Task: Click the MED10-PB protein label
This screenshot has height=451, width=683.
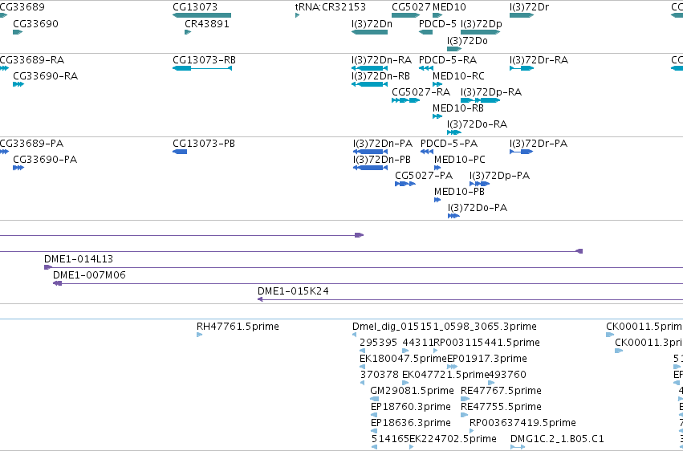Action: pos(459,192)
